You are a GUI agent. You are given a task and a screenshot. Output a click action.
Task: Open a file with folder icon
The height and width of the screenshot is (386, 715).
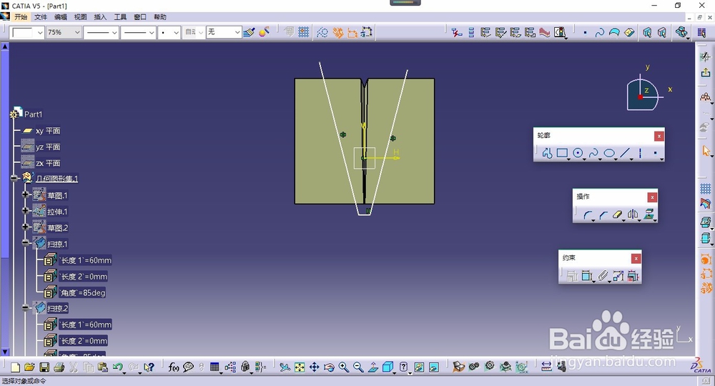click(x=29, y=367)
